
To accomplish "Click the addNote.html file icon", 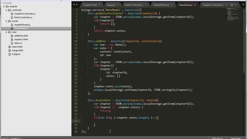I will [12, 36].
